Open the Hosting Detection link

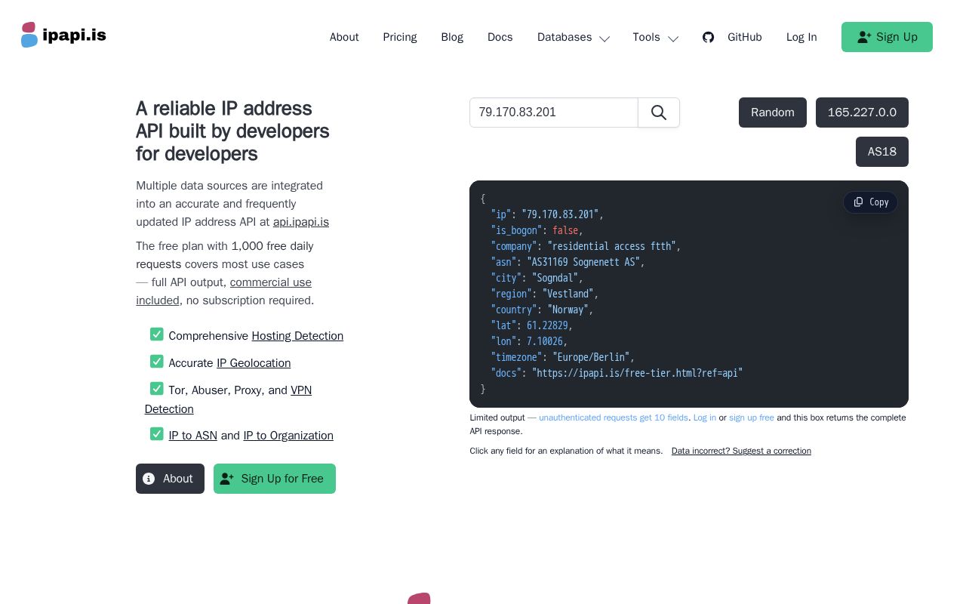click(297, 336)
